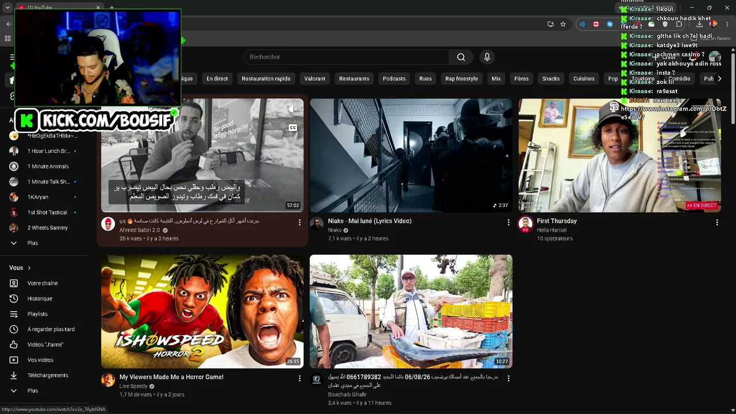Select the Rap freestyle chip
The width and height of the screenshot is (736, 414).
coord(462,79)
